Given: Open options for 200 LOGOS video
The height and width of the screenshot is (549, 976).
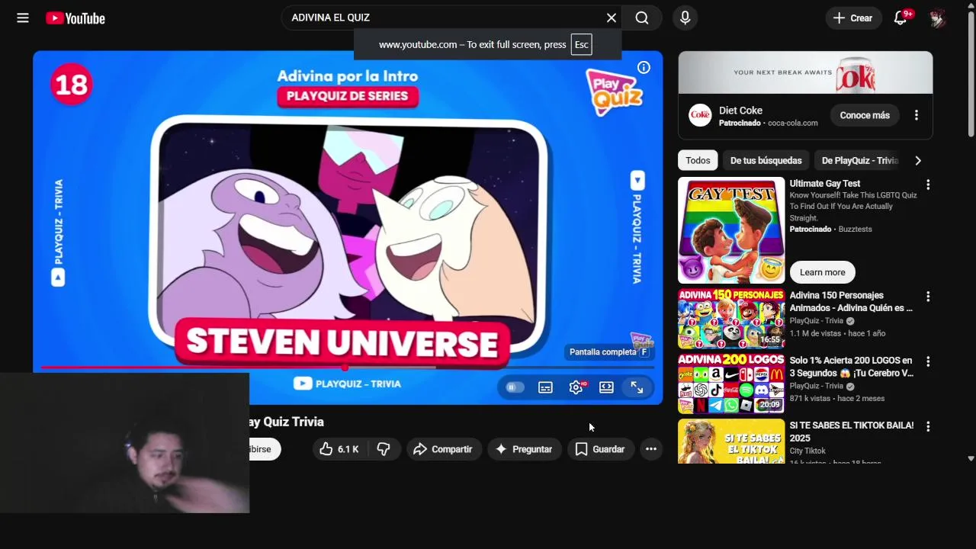Looking at the screenshot, I should point(928,361).
